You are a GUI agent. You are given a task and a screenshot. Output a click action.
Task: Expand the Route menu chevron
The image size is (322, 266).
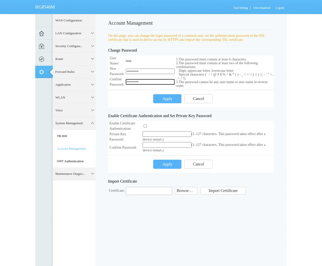(x=93, y=59)
